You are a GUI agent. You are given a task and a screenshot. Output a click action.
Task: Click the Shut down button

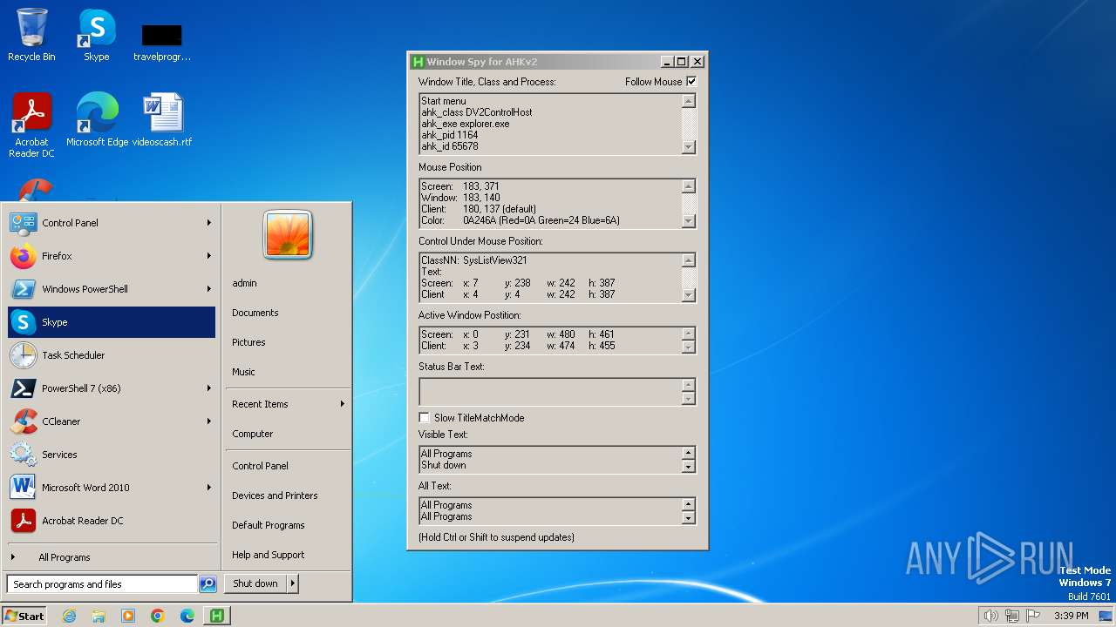pyautogui.click(x=255, y=583)
